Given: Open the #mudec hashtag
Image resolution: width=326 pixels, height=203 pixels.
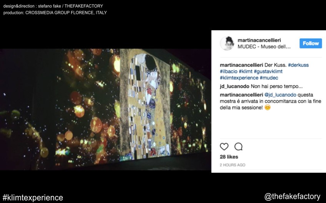Looking at the screenshot, I should (x=269, y=78).
